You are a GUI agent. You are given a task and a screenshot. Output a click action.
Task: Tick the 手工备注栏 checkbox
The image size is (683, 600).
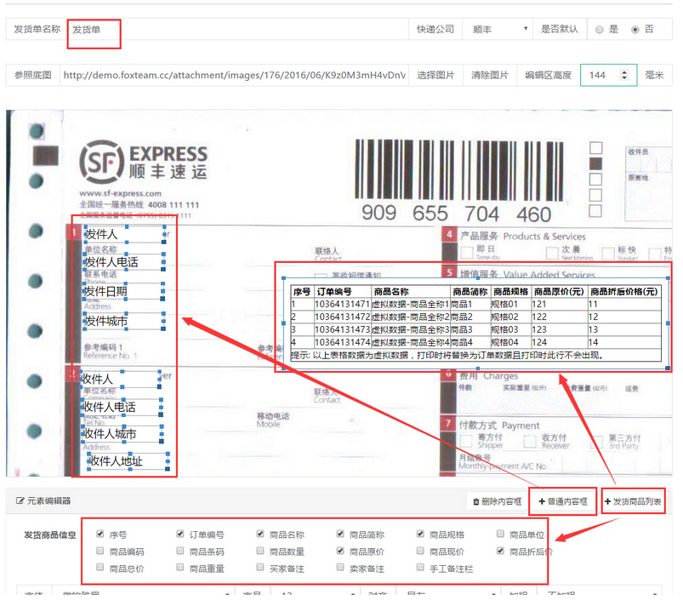[x=422, y=568]
